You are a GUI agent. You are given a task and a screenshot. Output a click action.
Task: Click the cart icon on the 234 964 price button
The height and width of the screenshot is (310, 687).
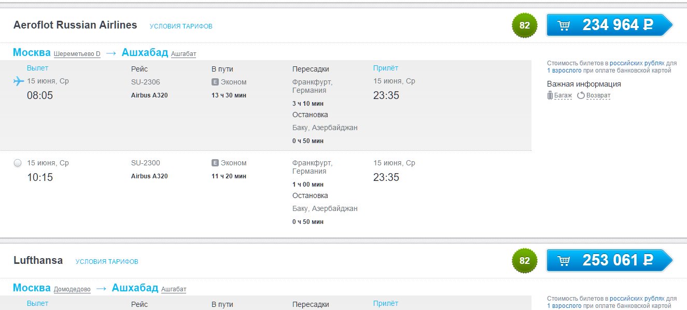point(564,25)
